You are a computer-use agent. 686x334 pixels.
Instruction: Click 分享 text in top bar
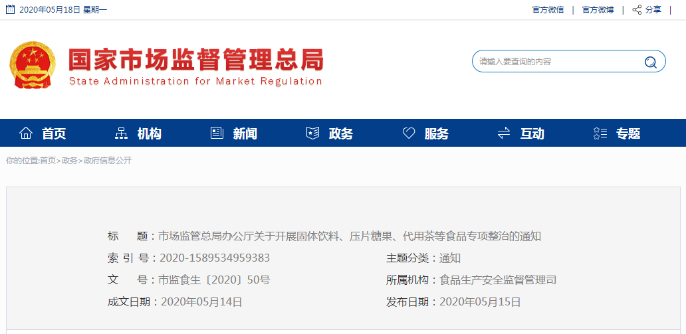tap(653, 10)
